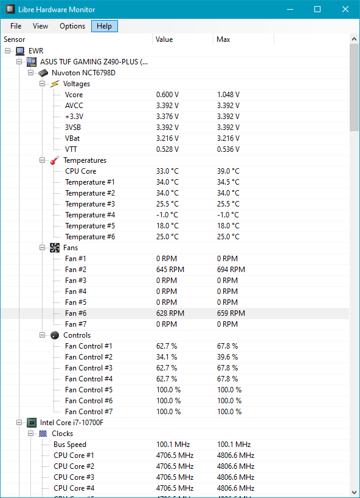Click the Clocks category icon
Viewport: 360px width, 498px height.
coord(43,433)
